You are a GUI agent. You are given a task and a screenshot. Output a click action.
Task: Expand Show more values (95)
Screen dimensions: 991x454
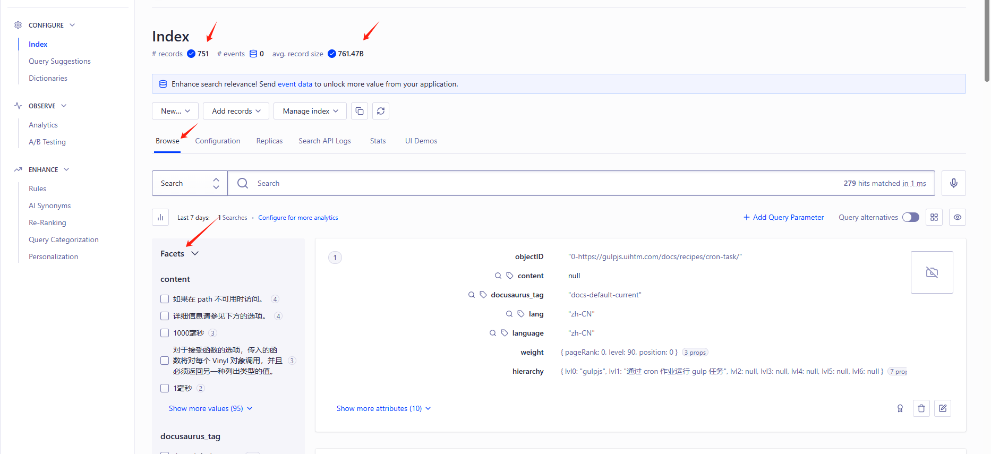point(210,408)
